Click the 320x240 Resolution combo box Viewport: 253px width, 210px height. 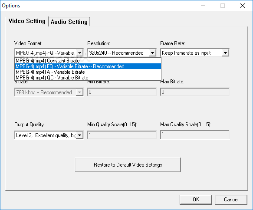(122, 53)
